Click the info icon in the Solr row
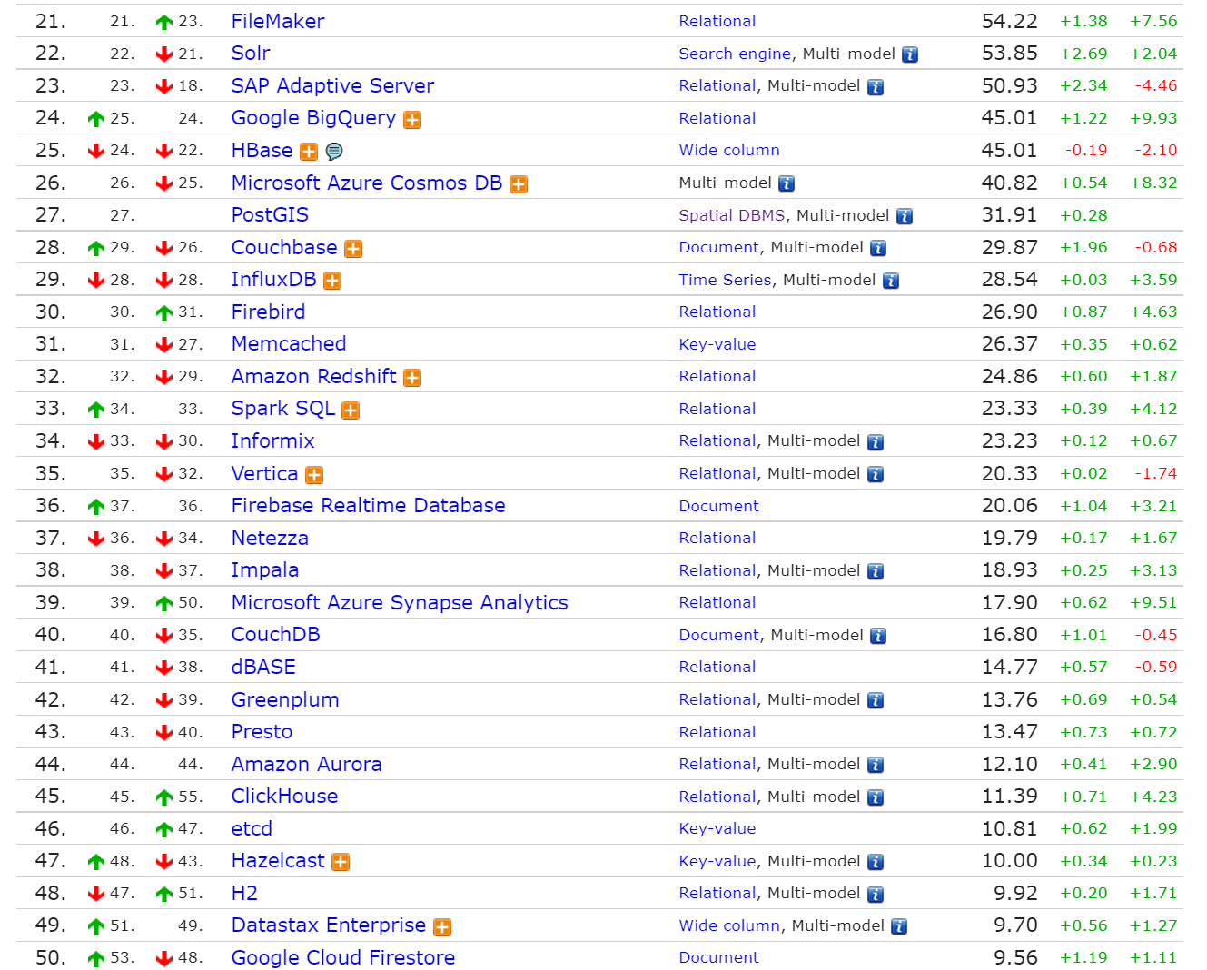 [x=910, y=54]
